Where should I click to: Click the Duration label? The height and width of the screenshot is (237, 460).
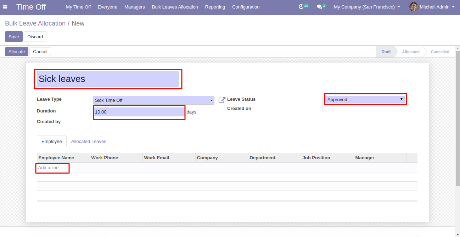tap(46, 111)
